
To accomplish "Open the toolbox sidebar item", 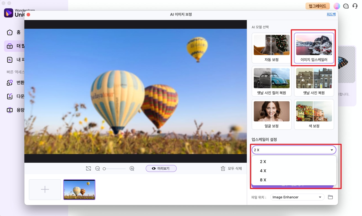I will (x=14, y=46).
